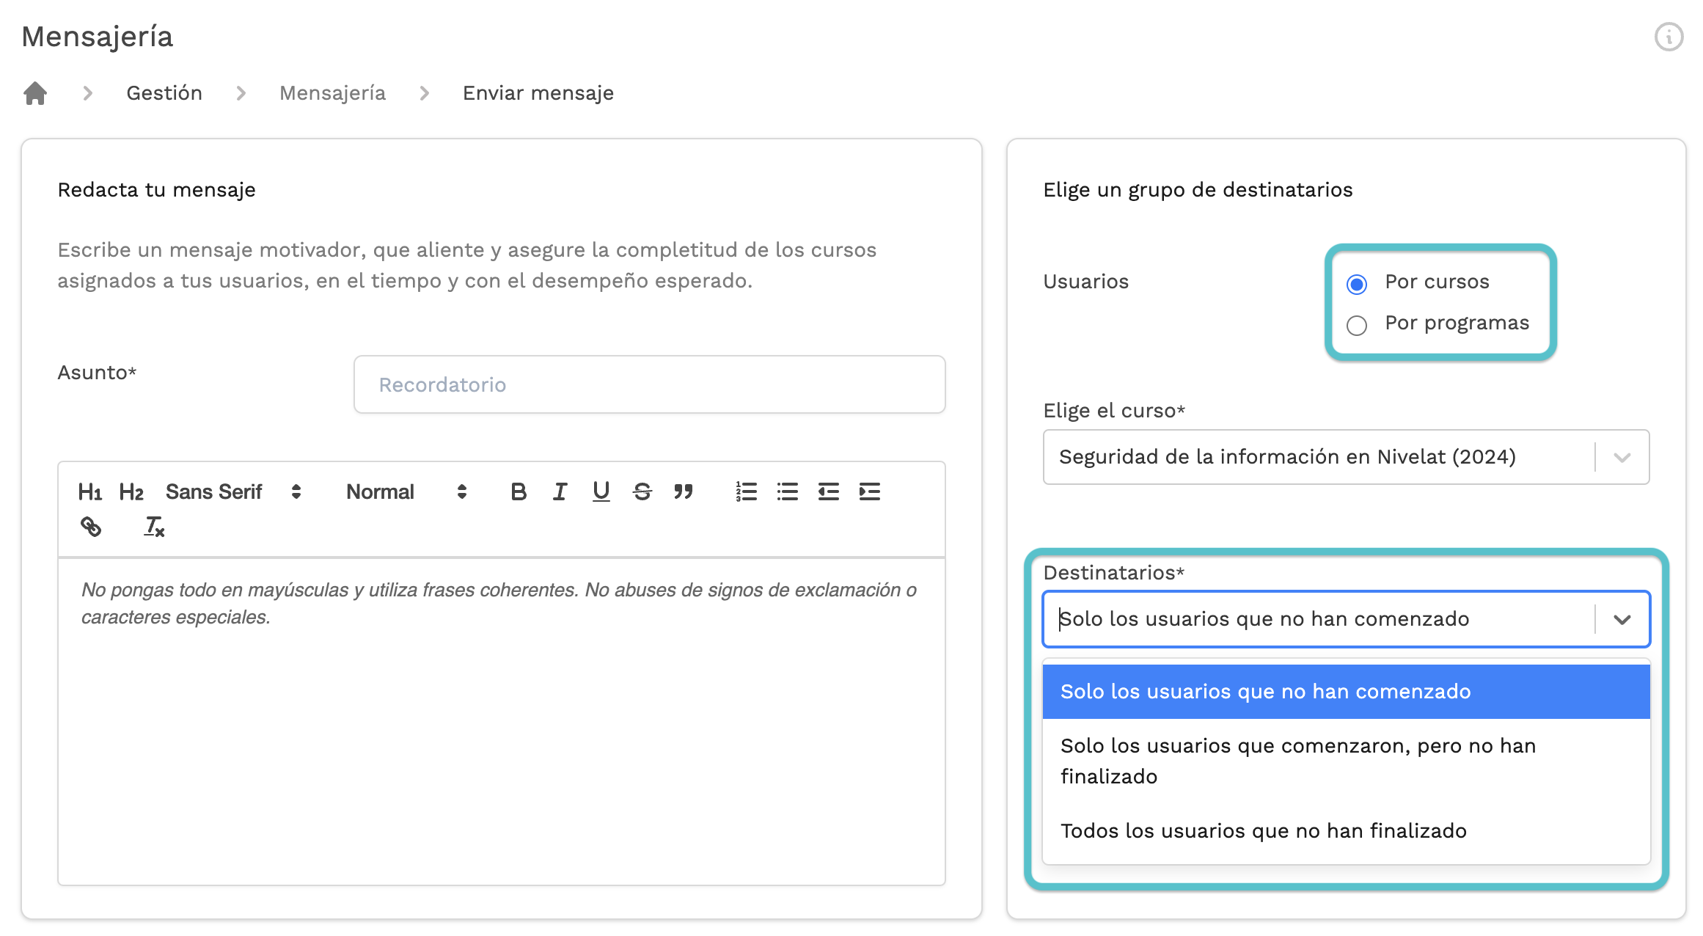Go to the home page icon

click(x=35, y=93)
